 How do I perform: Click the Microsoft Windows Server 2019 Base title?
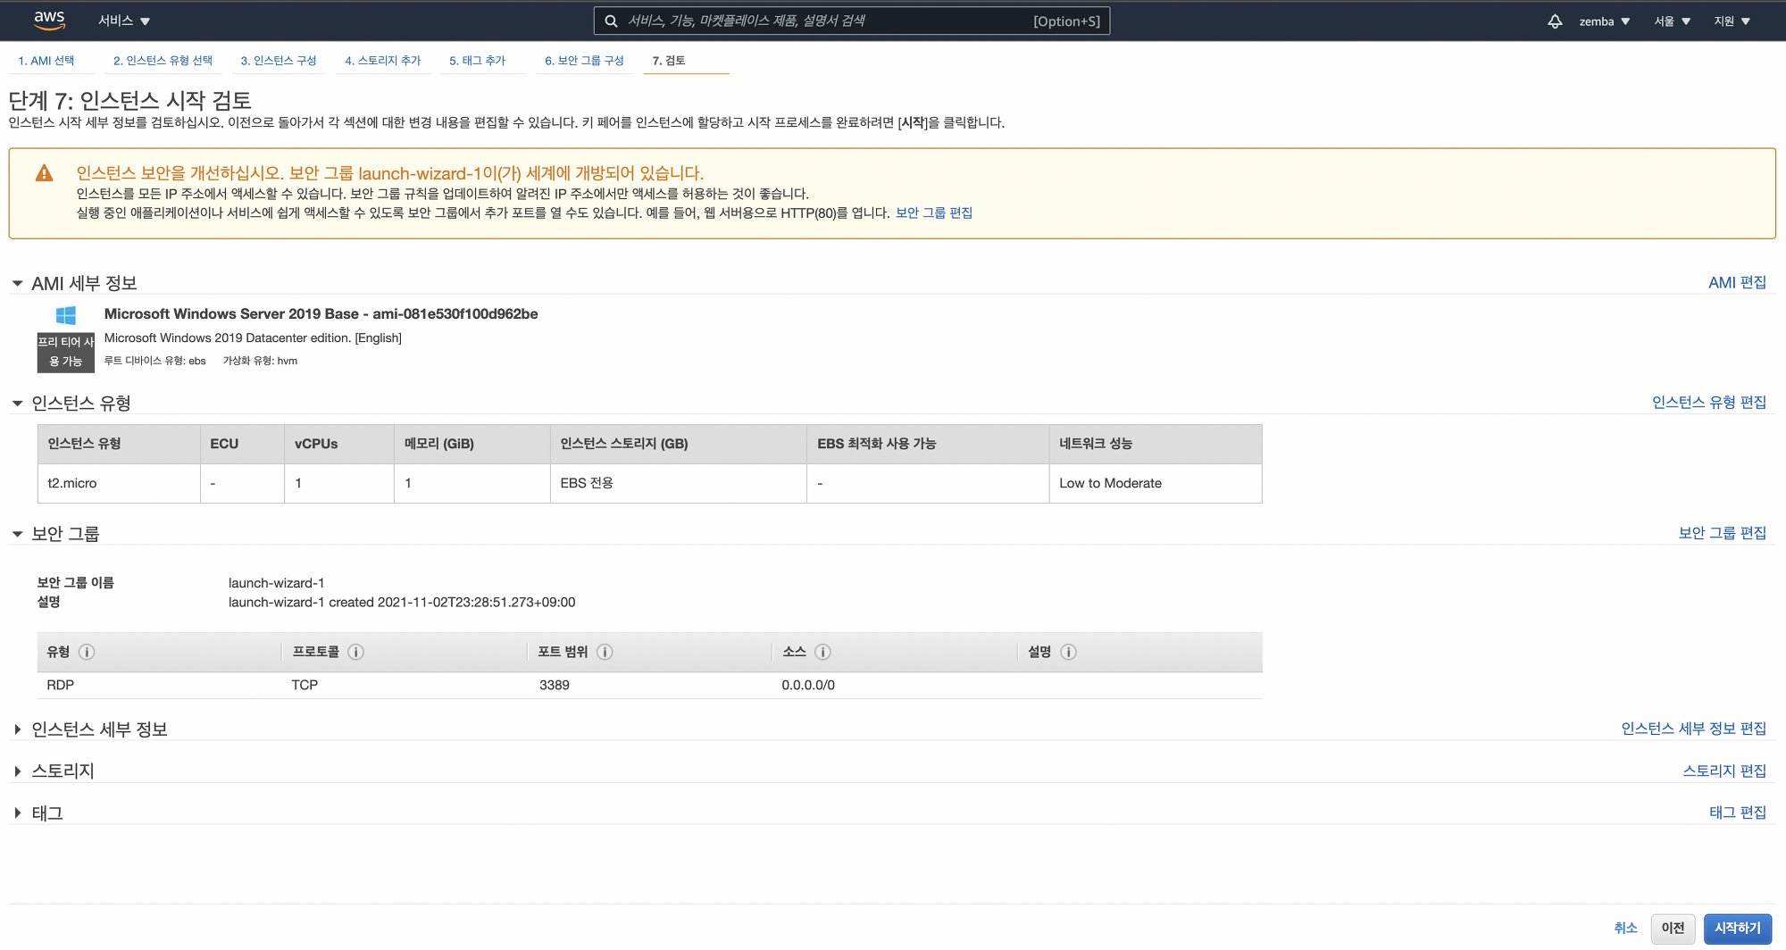[x=321, y=313]
